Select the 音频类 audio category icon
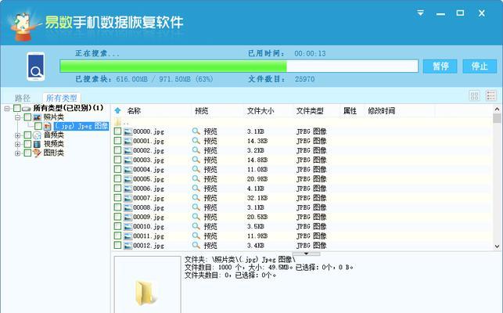 38,135
